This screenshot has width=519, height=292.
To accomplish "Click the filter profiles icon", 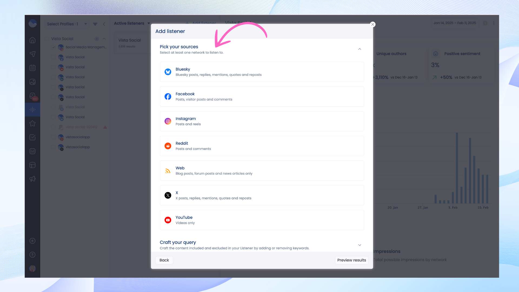I will (x=95, y=24).
